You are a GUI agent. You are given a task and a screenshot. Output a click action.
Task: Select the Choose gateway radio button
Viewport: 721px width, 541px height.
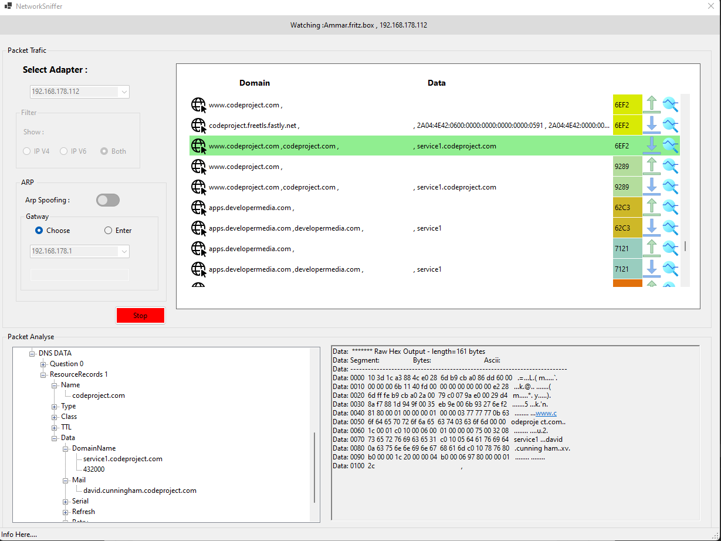pos(39,231)
